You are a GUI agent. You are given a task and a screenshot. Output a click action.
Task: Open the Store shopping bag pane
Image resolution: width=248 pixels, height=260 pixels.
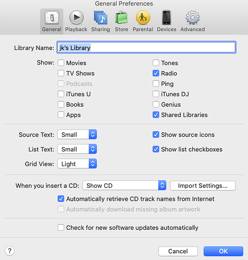pos(121,21)
